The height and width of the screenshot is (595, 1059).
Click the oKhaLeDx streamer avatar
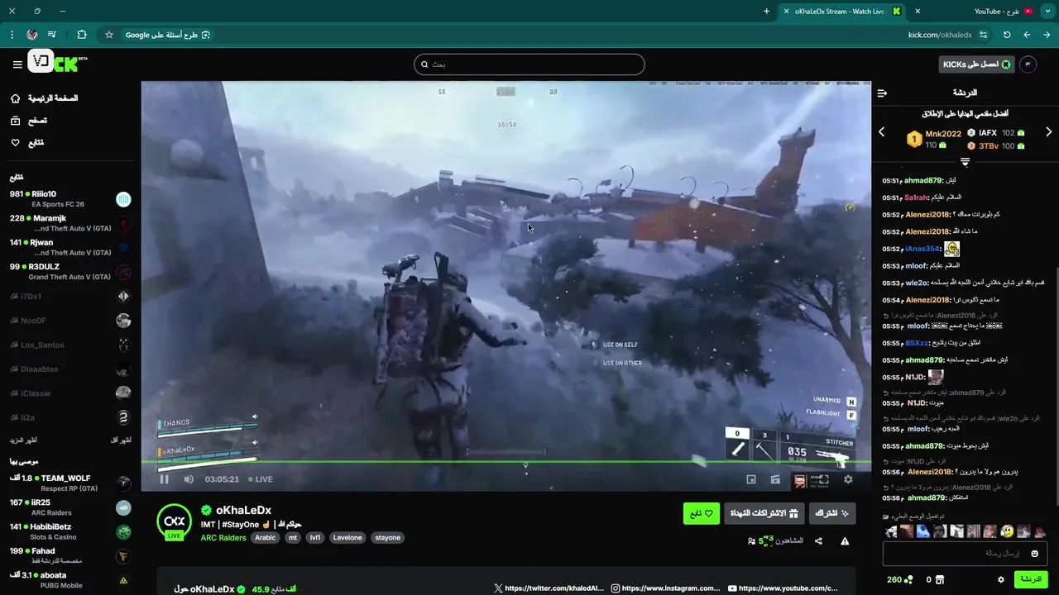click(x=175, y=521)
